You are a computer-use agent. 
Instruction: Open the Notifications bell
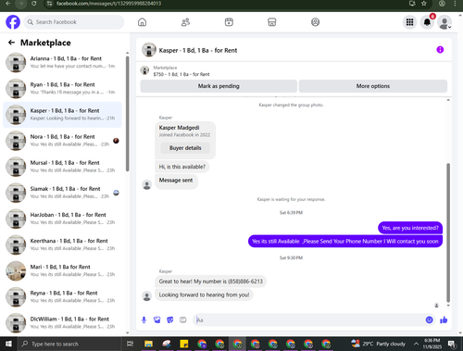tap(427, 22)
